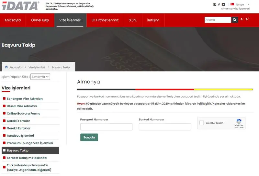Click Anasayfa in the breadcrumb

click(15, 67)
